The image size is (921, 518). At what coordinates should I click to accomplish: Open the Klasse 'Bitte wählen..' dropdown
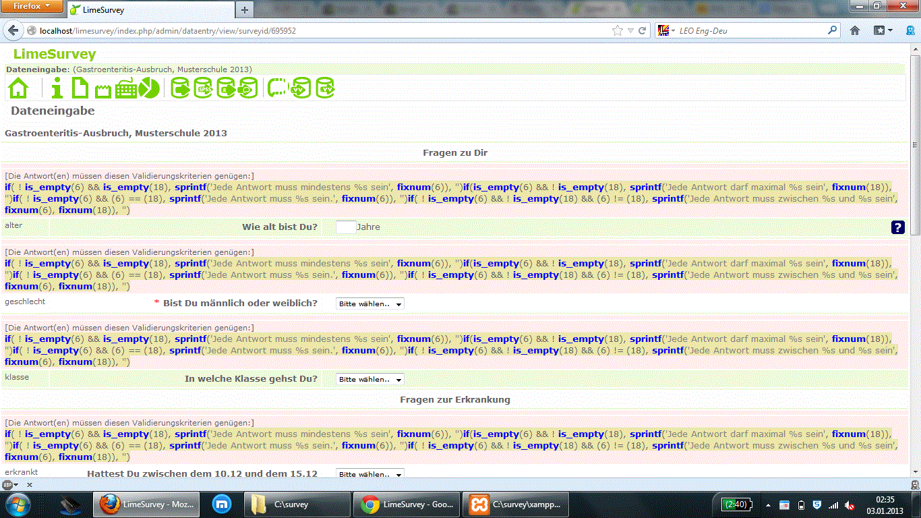pos(369,380)
